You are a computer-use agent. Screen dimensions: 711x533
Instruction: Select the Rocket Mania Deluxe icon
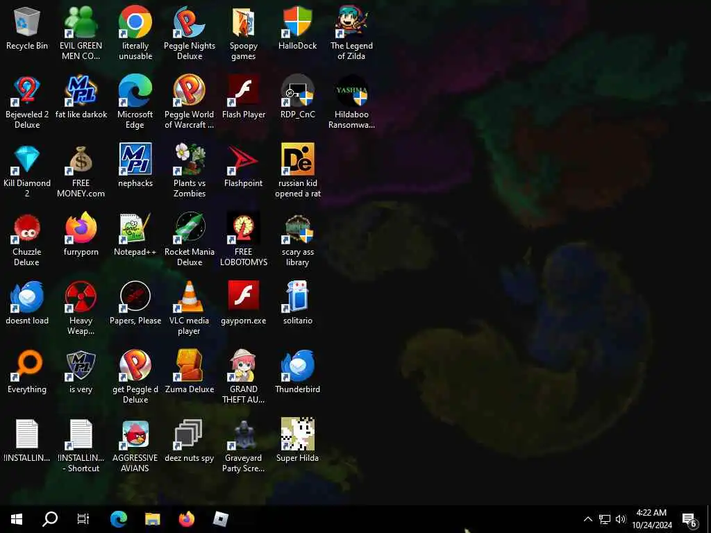189,239
